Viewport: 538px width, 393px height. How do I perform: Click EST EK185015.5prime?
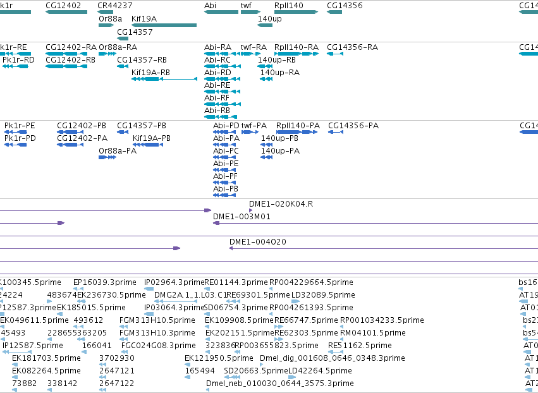(60, 314)
